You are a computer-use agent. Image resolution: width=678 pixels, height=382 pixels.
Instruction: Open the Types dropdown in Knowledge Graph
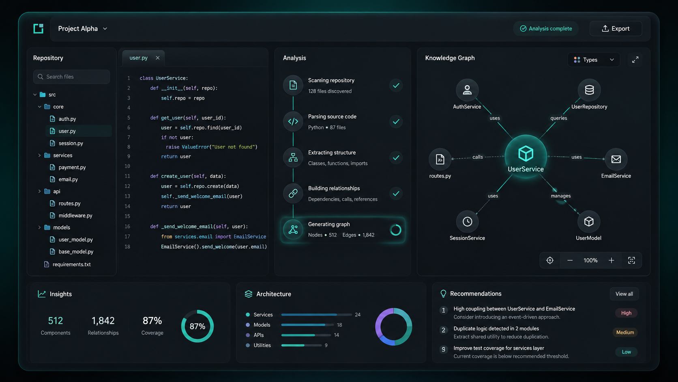pos(594,60)
